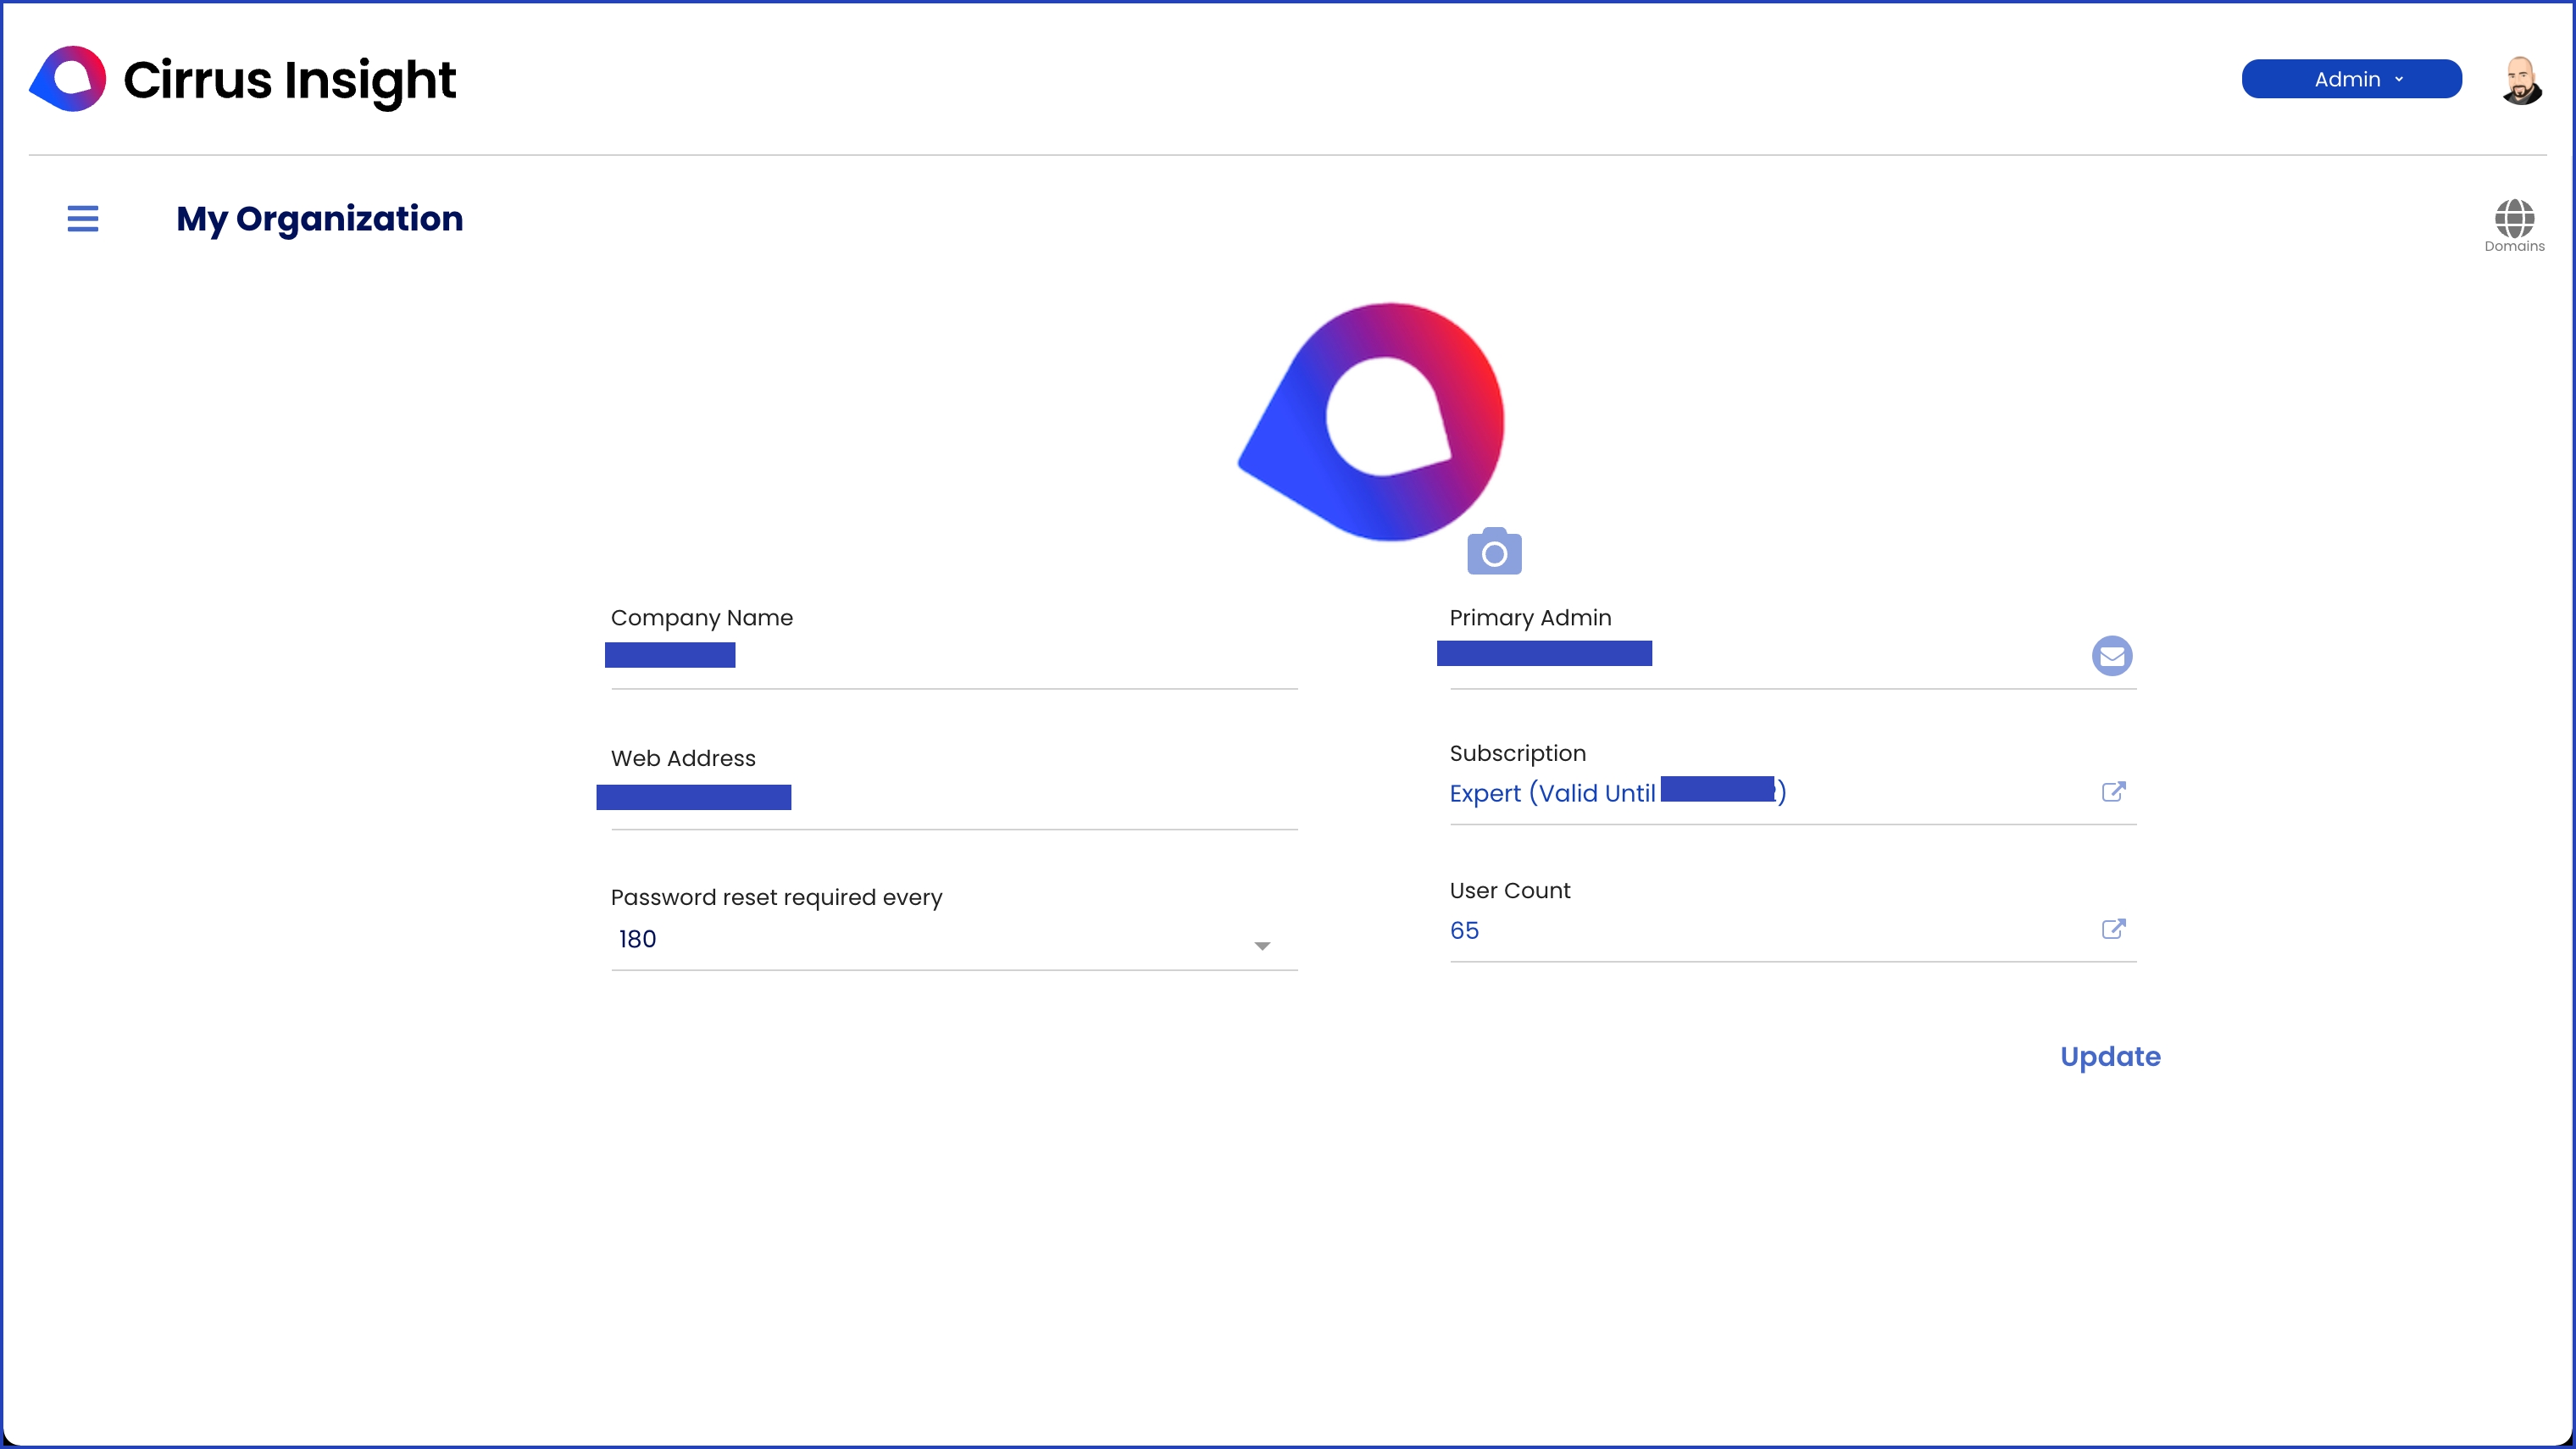
Task: Click the Expert subscription link
Action: tap(1618, 793)
